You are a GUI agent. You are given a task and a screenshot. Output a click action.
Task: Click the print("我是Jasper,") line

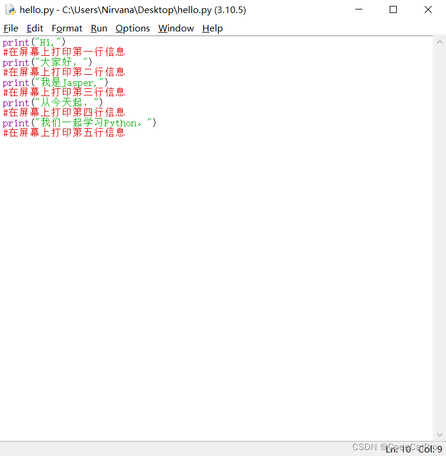pyautogui.click(x=55, y=82)
